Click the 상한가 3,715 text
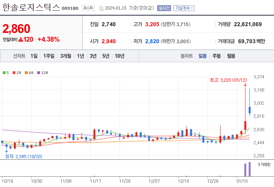 coord(175,24)
